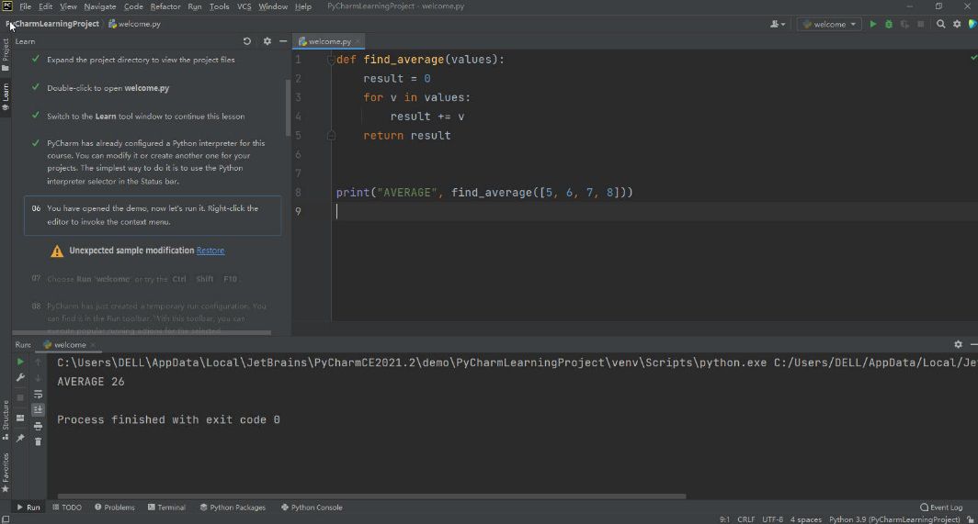
Task: Click the green inspection checkmark in editor
Action: pos(973,57)
